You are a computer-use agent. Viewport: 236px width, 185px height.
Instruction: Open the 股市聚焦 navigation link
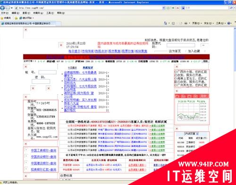click(x=115, y=51)
